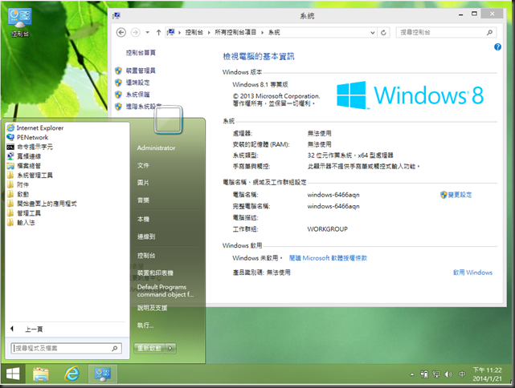Click Windows Start button on taskbar
Viewport: 515px width, 388px height.
[x=13, y=374]
